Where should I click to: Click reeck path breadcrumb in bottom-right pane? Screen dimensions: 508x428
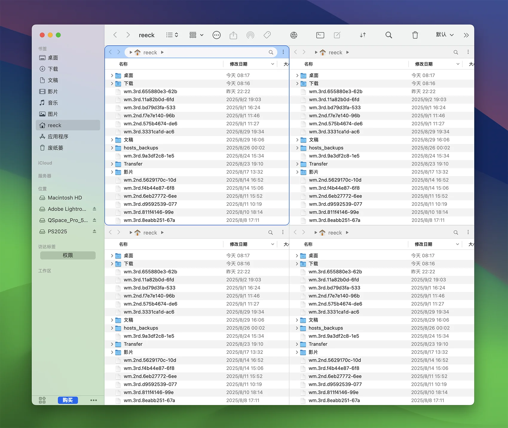(x=335, y=233)
